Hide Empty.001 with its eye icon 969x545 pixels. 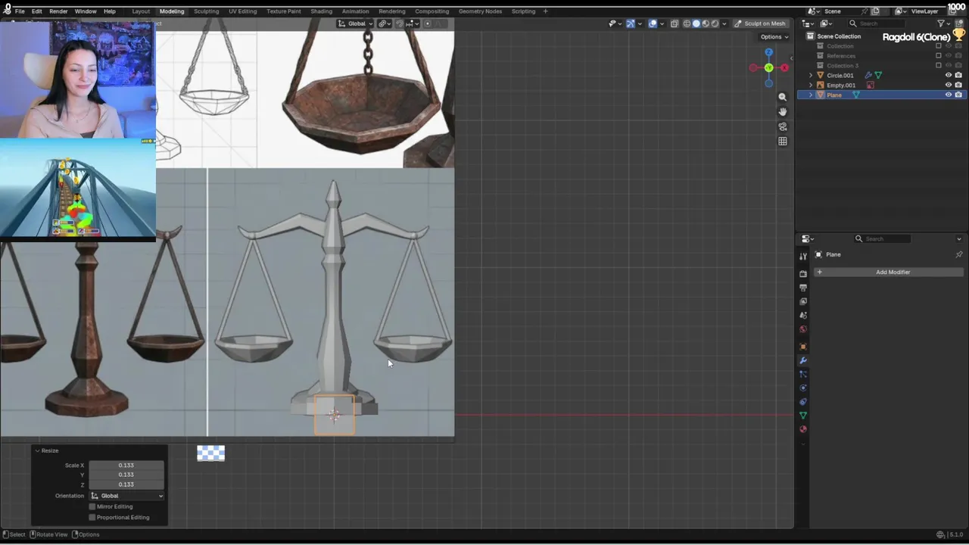(x=948, y=85)
